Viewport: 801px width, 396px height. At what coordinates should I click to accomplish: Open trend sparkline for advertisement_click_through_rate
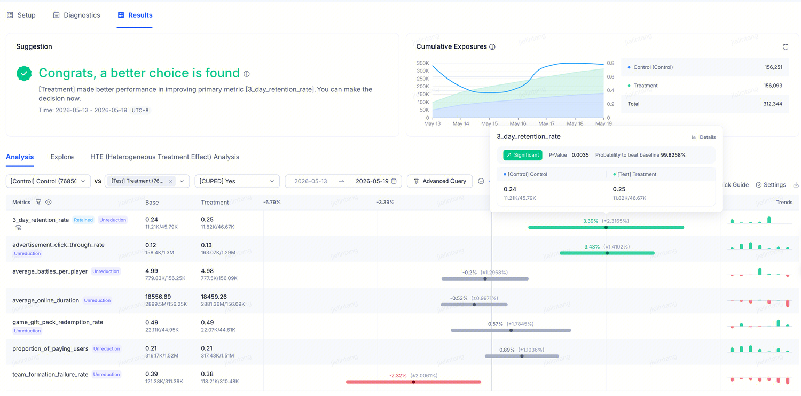[x=760, y=246]
